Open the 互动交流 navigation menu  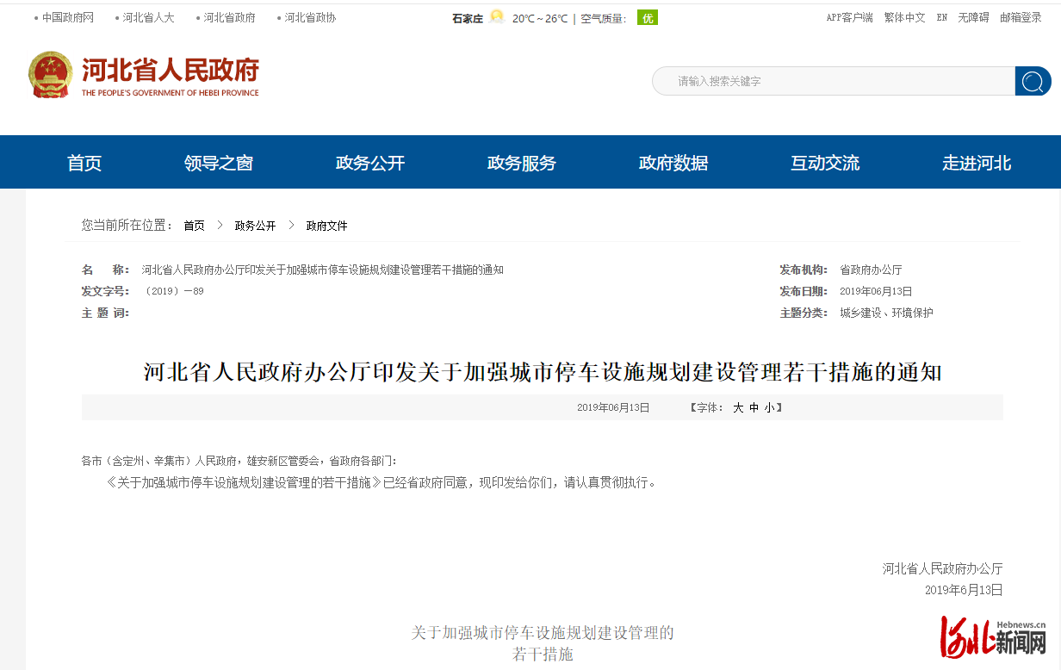coord(824,162)
